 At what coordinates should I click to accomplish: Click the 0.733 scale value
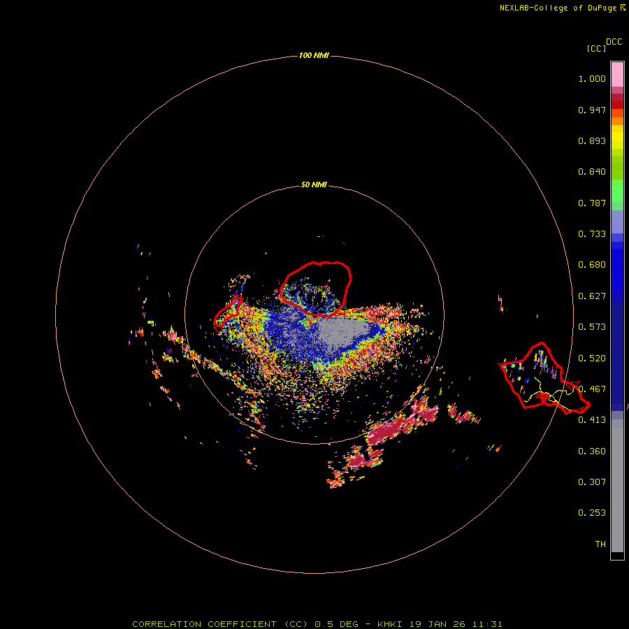pos(592,234)
